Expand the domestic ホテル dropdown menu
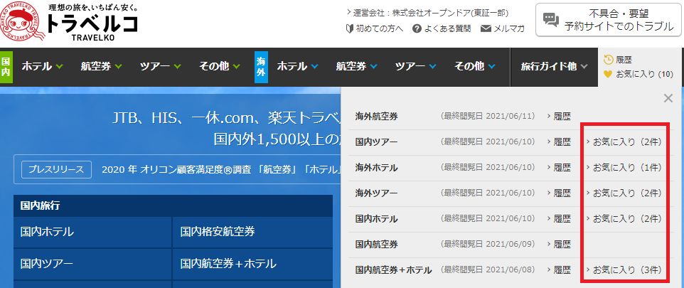The image size is (684, 288). (43, 67)
